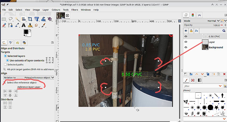
Task: Open the Layer menu
Action: [46, 10]
